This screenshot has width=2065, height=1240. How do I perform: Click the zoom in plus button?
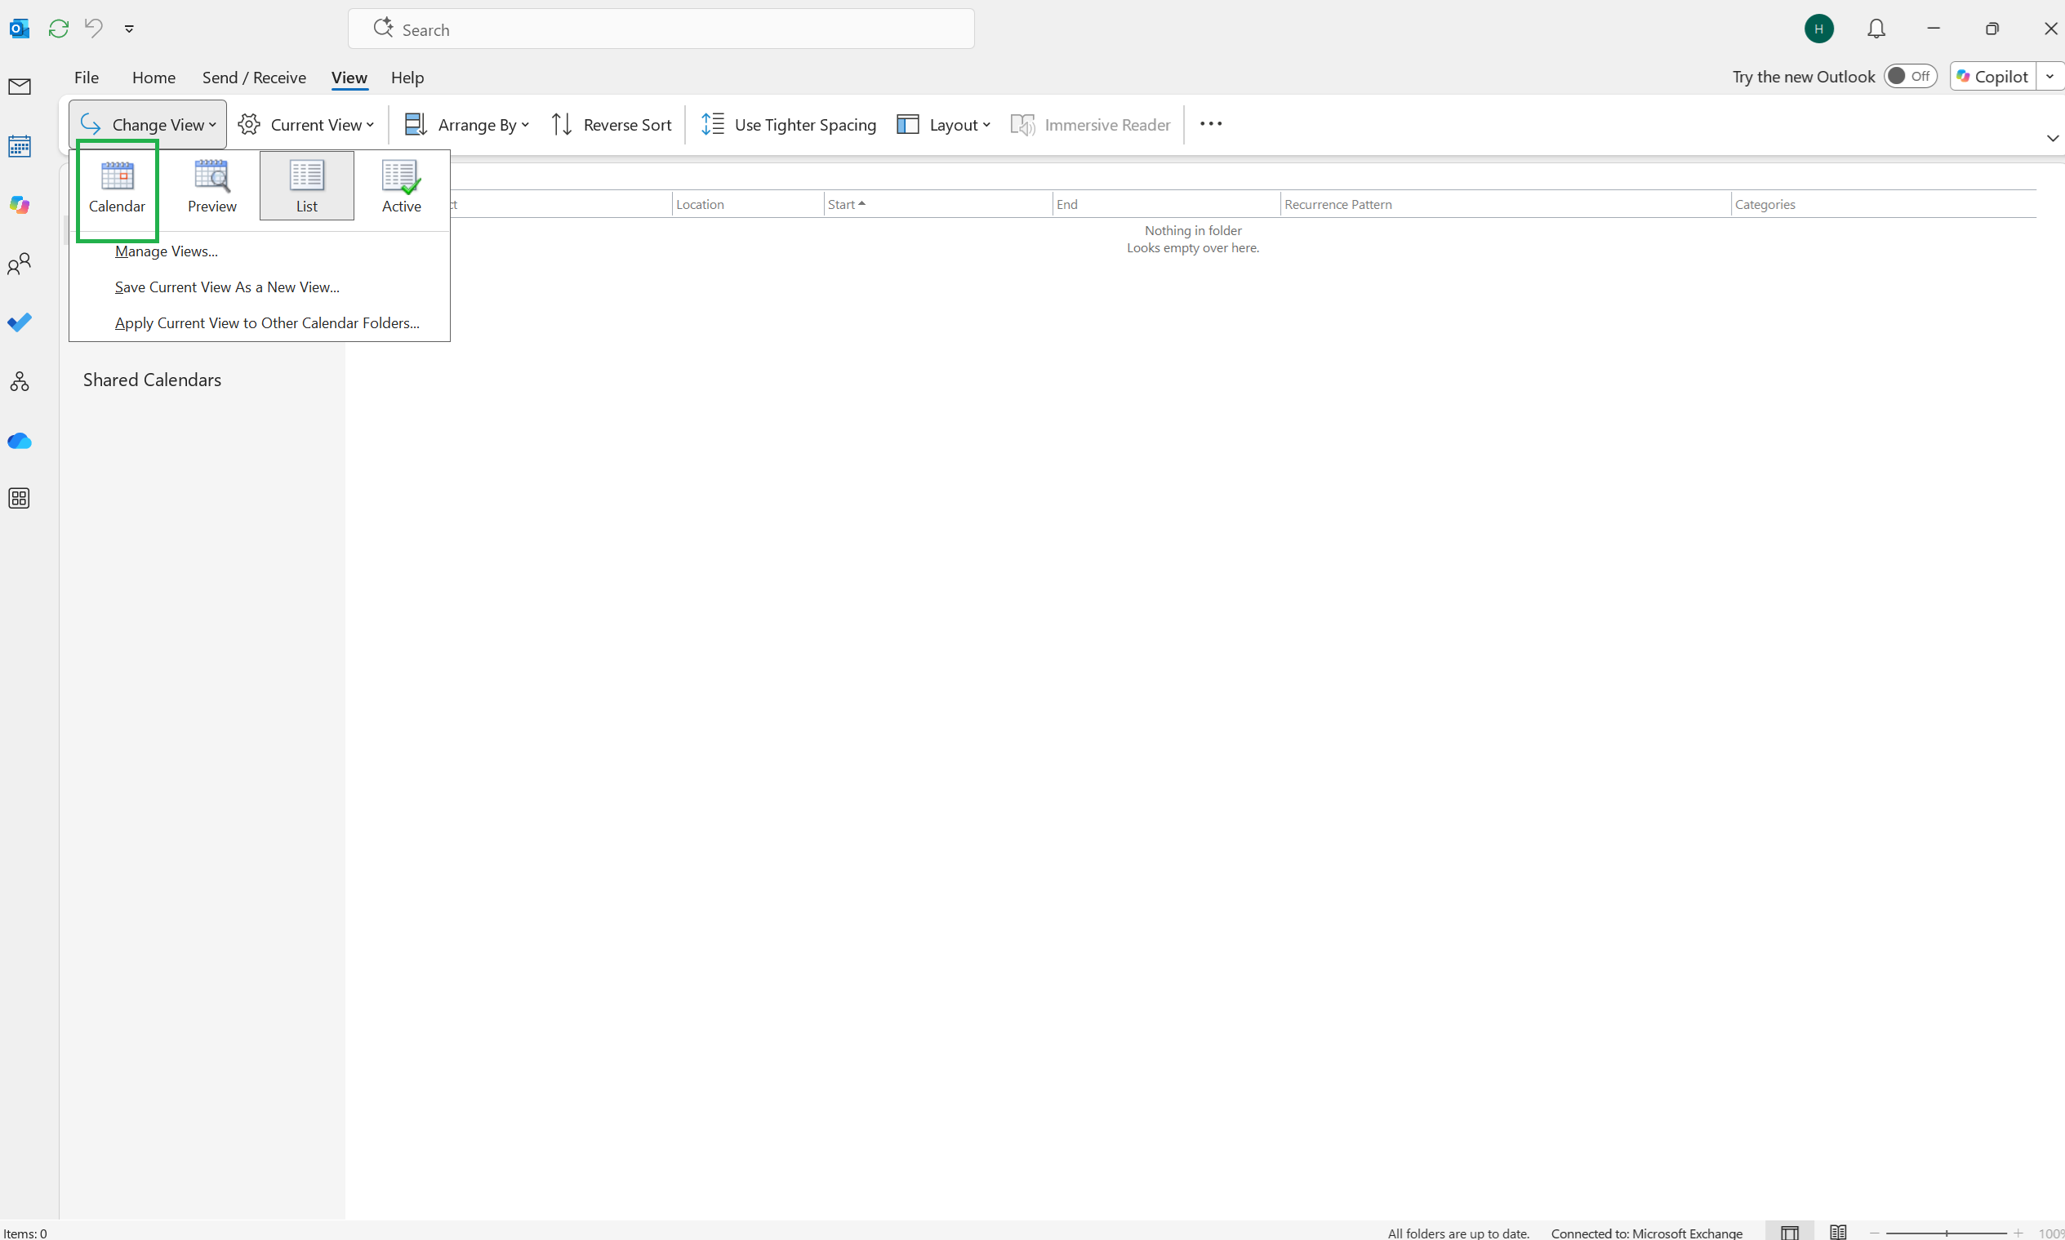click(2018, 1233)
